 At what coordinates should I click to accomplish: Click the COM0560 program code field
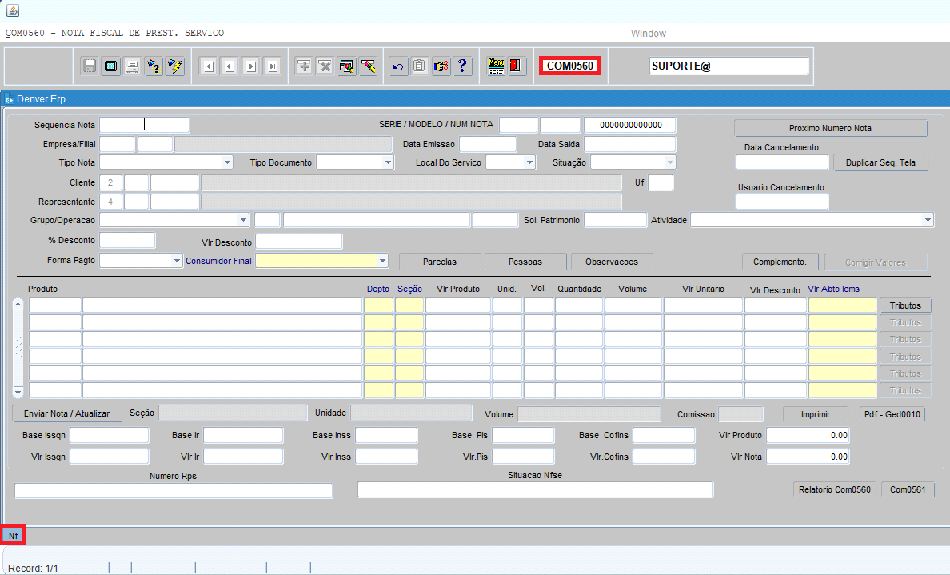570,66
